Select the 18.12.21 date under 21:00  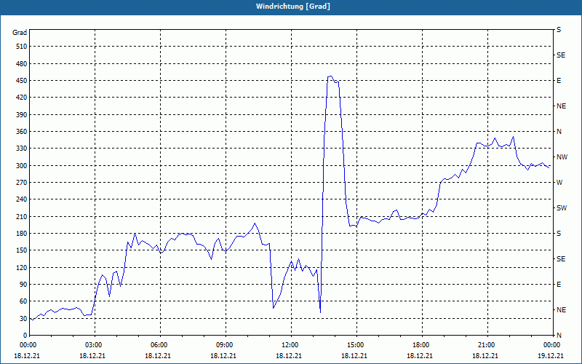pos(485,356)
